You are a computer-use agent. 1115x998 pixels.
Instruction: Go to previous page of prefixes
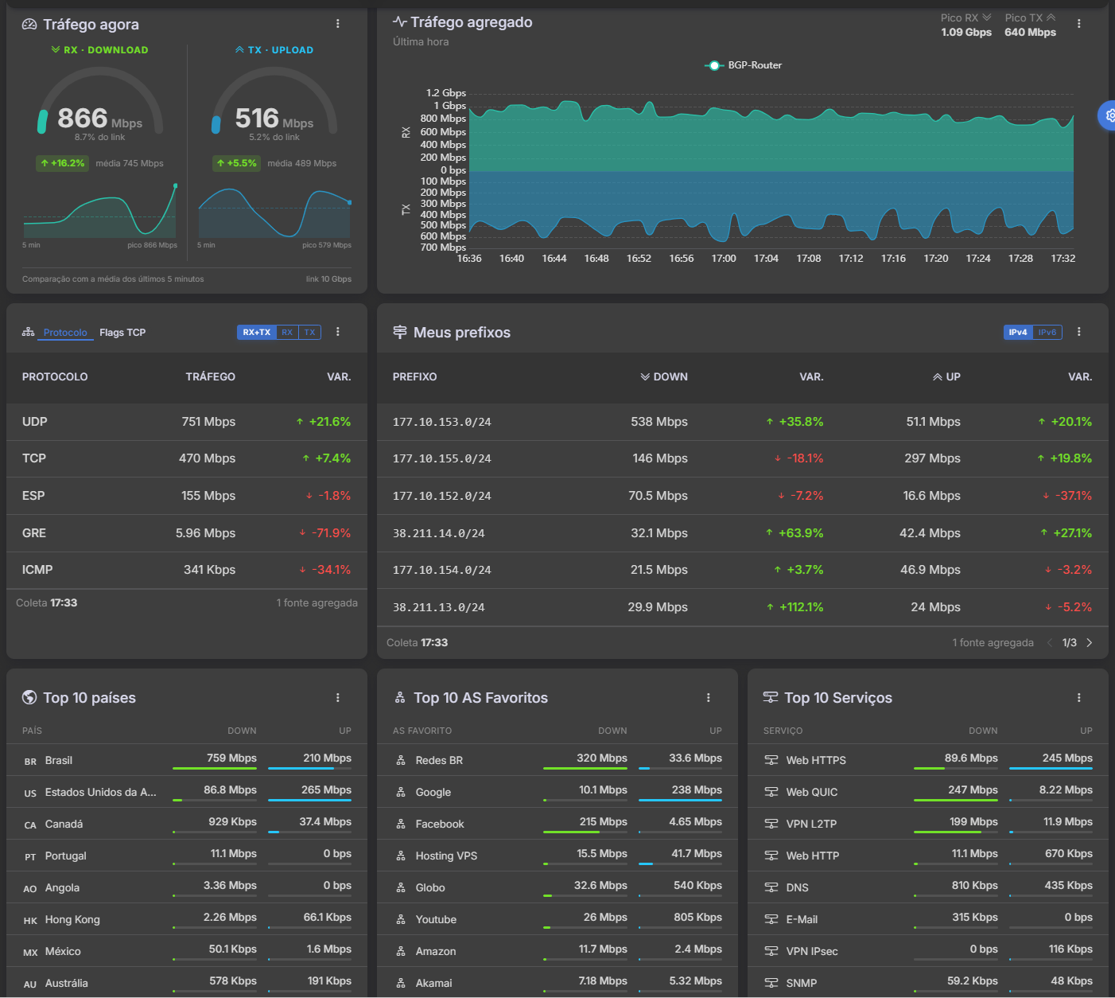point(1050,643)
